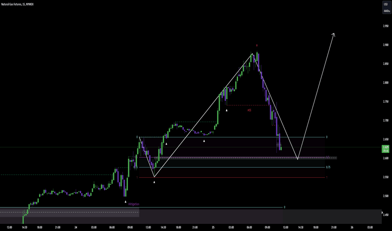Viewport: 392px width, 231px height.
Task: Click the 2.750 price scale label
Action: pos(386,102)
